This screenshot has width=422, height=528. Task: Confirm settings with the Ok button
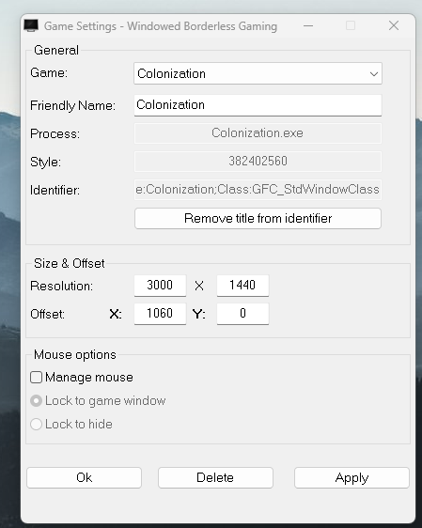[84, 477]
